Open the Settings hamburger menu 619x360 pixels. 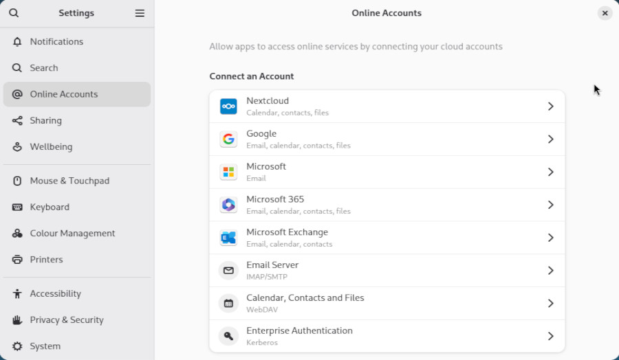(x=140, y=13)
